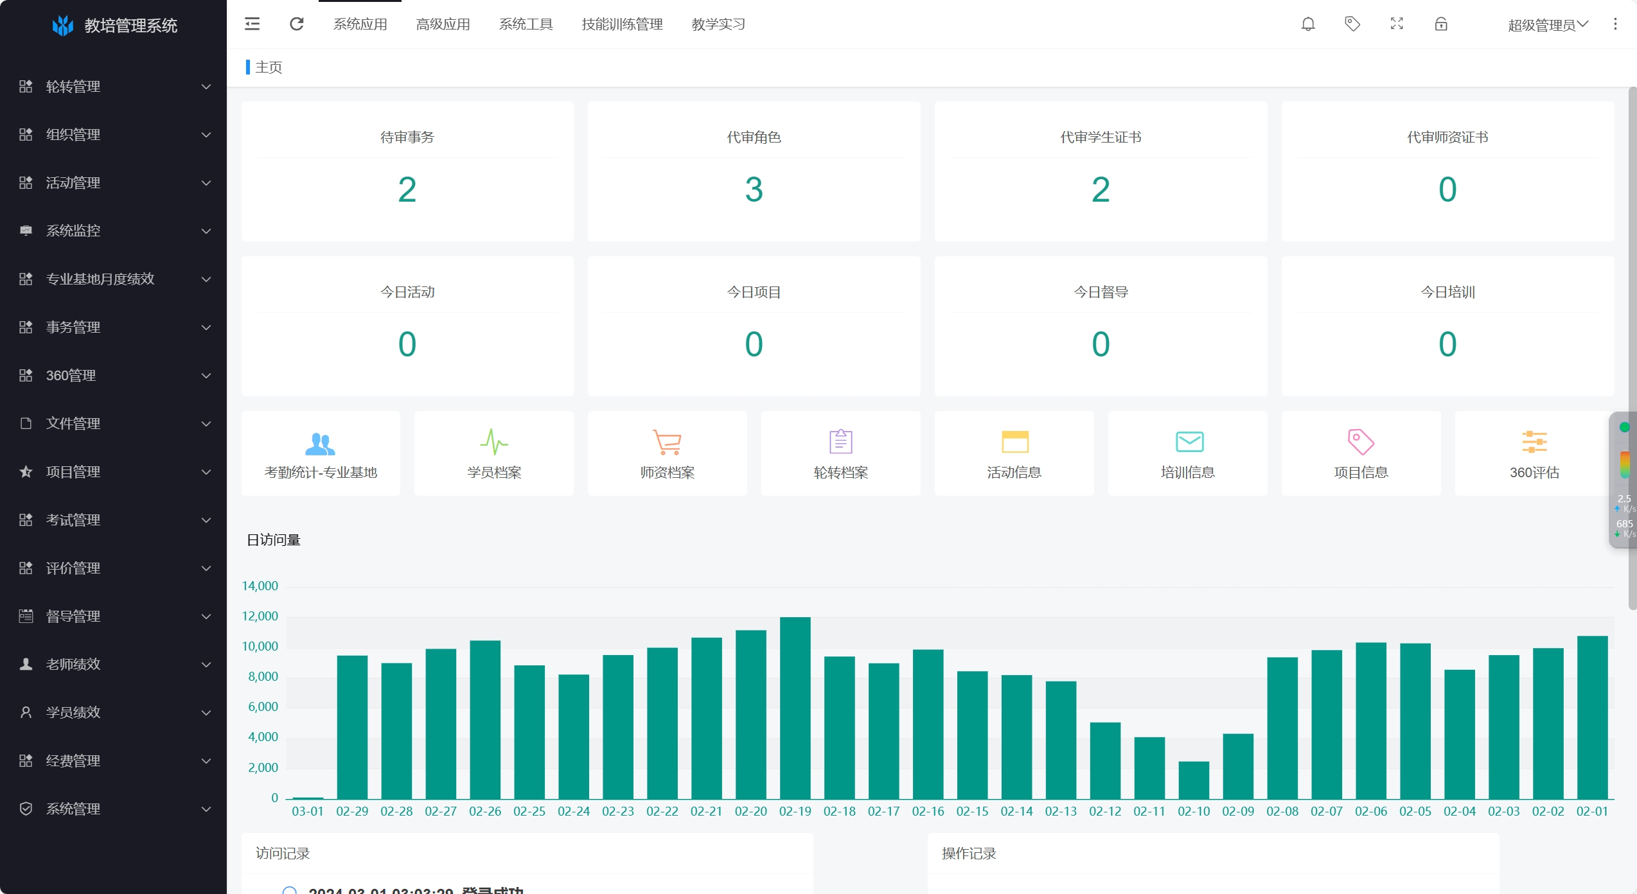Open the 代审学生证书 card
Screen dimensions: 1637x894
pyautogui.click(x=1101, y=171)
